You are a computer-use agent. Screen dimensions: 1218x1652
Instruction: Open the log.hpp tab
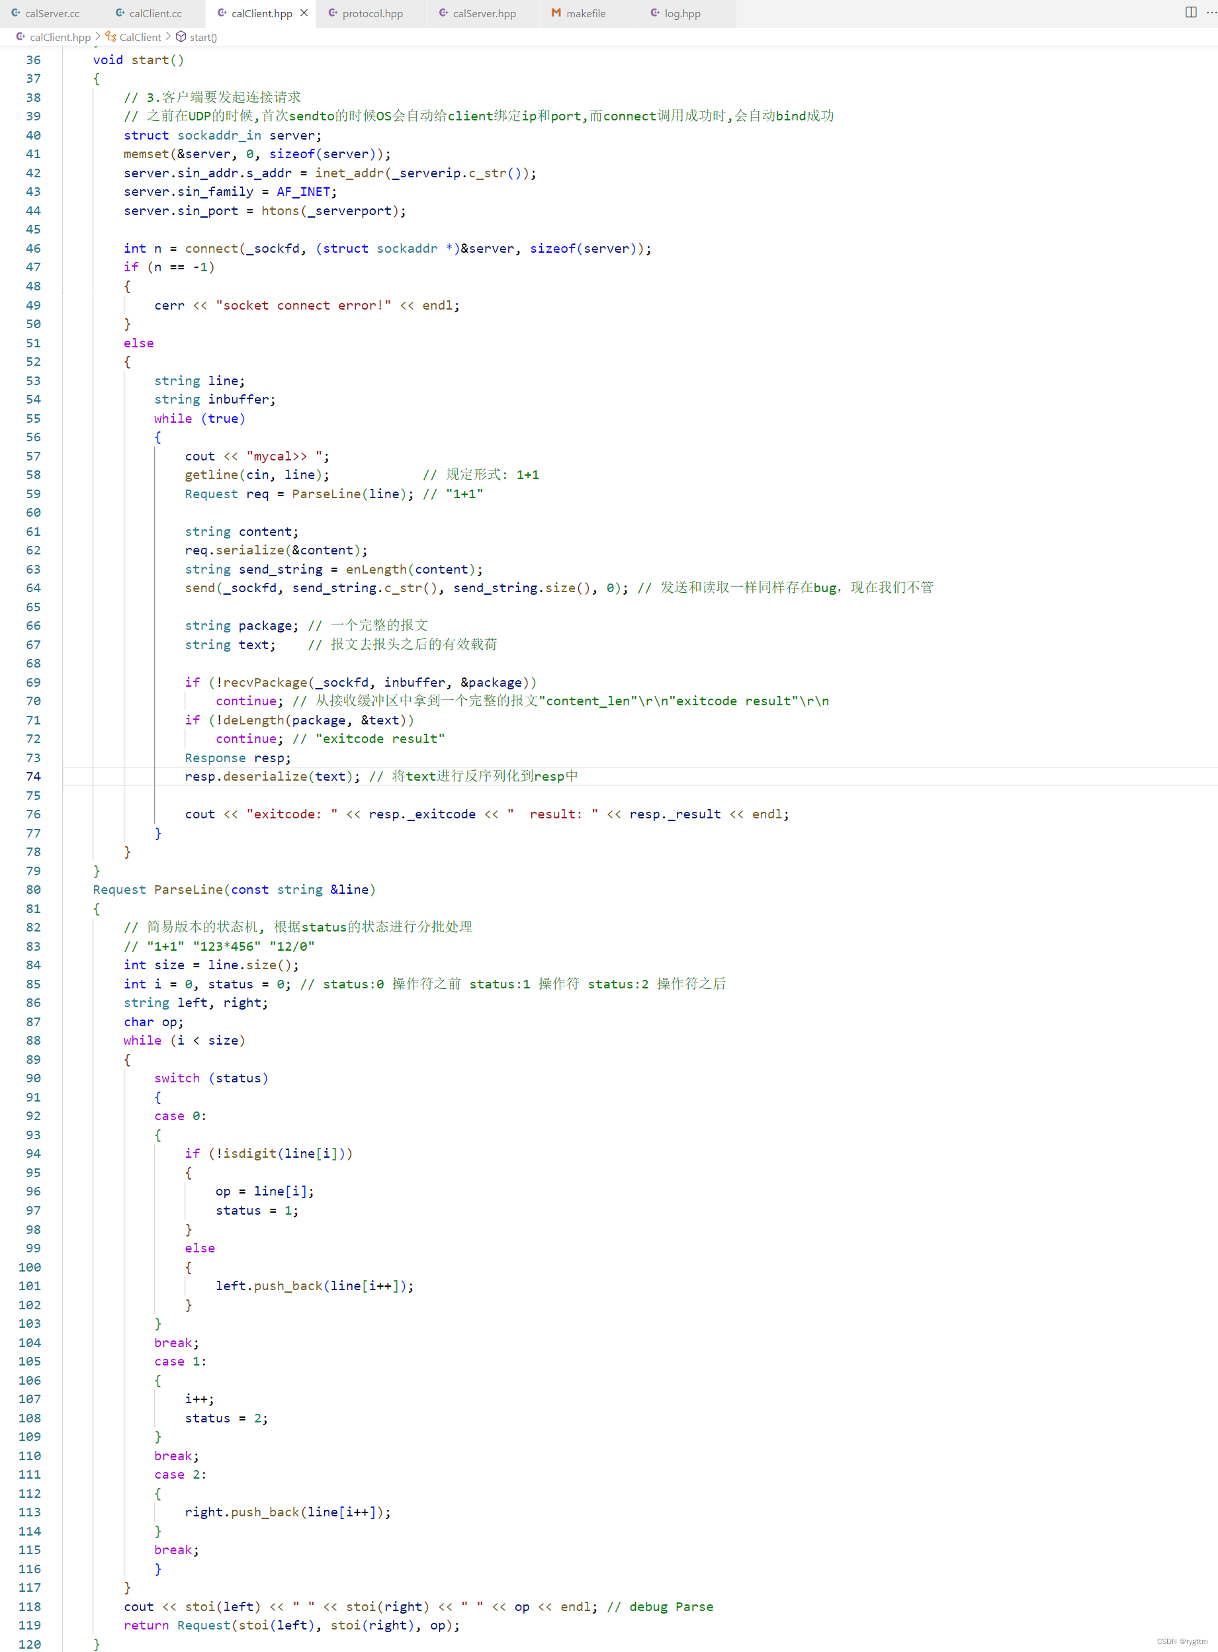[x=682, y=13]
